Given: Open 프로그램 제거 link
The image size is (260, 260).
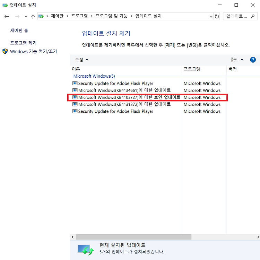Looking at the screenshot, I should tap(23, 43).
